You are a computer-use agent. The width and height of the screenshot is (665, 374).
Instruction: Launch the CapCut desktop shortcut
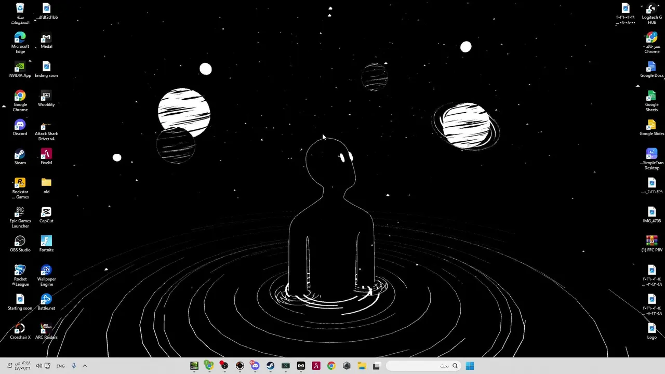tap(46, 215)
